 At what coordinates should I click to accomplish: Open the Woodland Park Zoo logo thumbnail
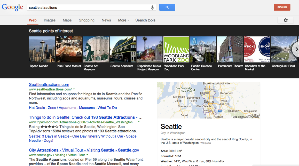pyautogui.click(x=176, y=49)
